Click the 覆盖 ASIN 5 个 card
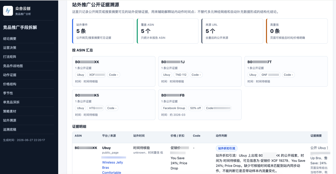This screenshot has height=174, width=336. [x=168, y=31]
